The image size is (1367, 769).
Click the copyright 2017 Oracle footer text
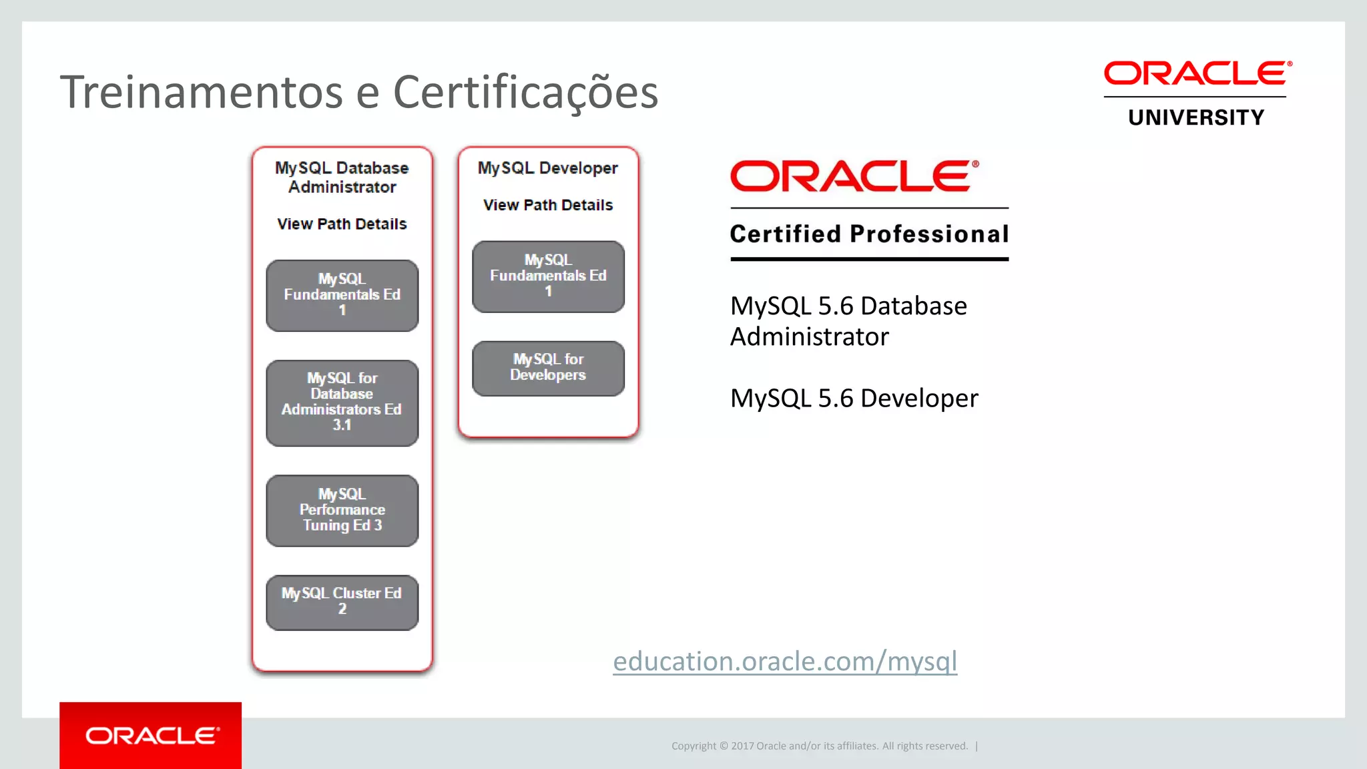(819, 746)
